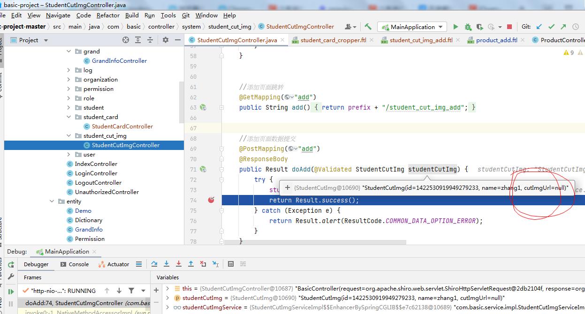Collapse the student_cut_img folder
This screenshot has width=585, height=314.
(69, 136)
